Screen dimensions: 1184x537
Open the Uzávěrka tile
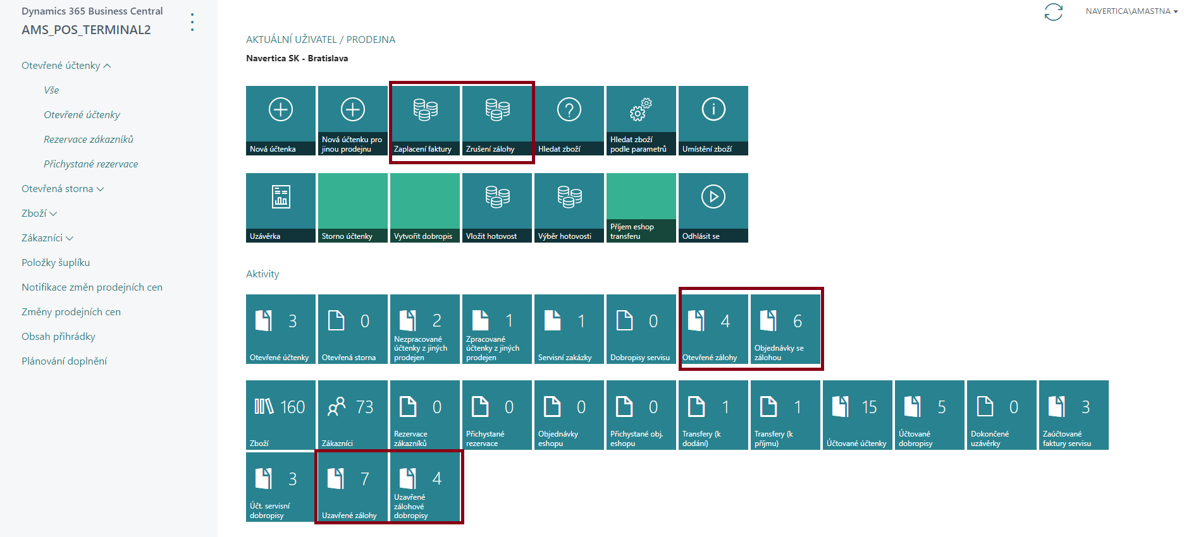coord(281,208)
